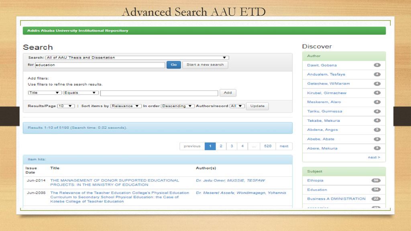Filter by author Kirubel, Girmachew
The image size is (411, 231).
tap(327, 93)
